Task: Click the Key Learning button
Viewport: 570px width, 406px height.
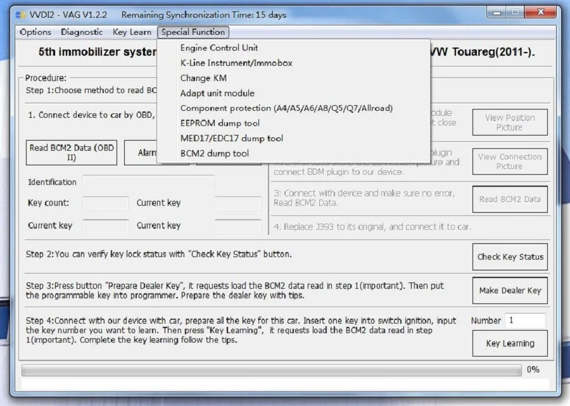Action: pyautogui.click(x=510, y=343)
